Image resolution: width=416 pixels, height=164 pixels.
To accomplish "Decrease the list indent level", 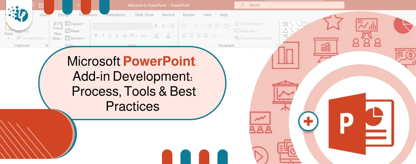I will [210, 26].
